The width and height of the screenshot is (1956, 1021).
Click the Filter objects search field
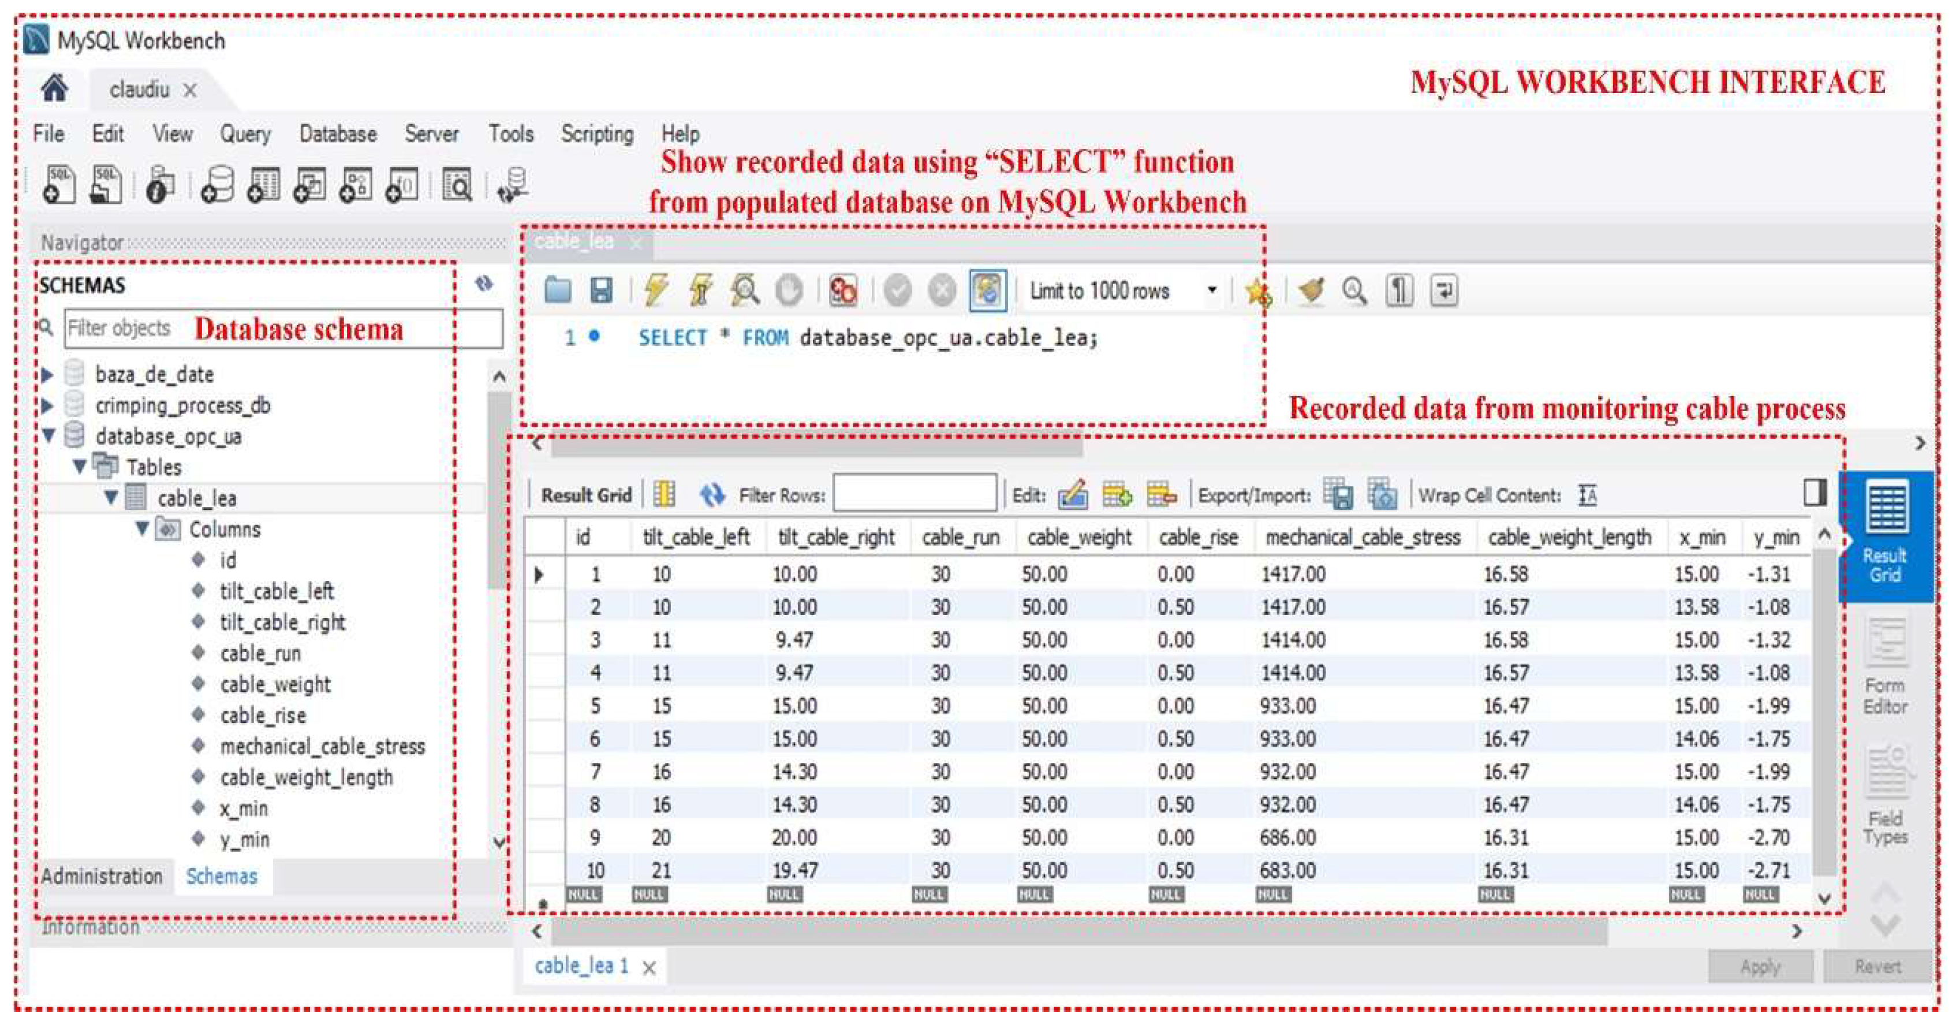click(x=282, y=328)
